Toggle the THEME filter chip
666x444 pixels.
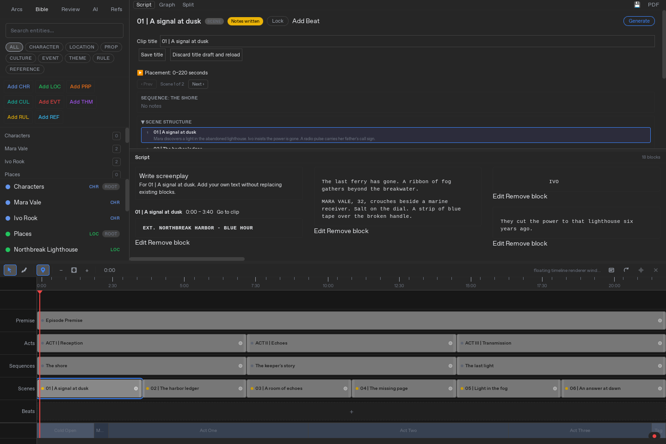tap(78, 58)
